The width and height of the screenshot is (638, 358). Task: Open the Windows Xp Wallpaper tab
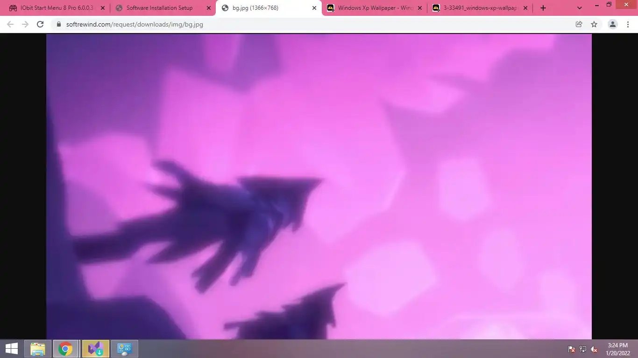point(375,8)
